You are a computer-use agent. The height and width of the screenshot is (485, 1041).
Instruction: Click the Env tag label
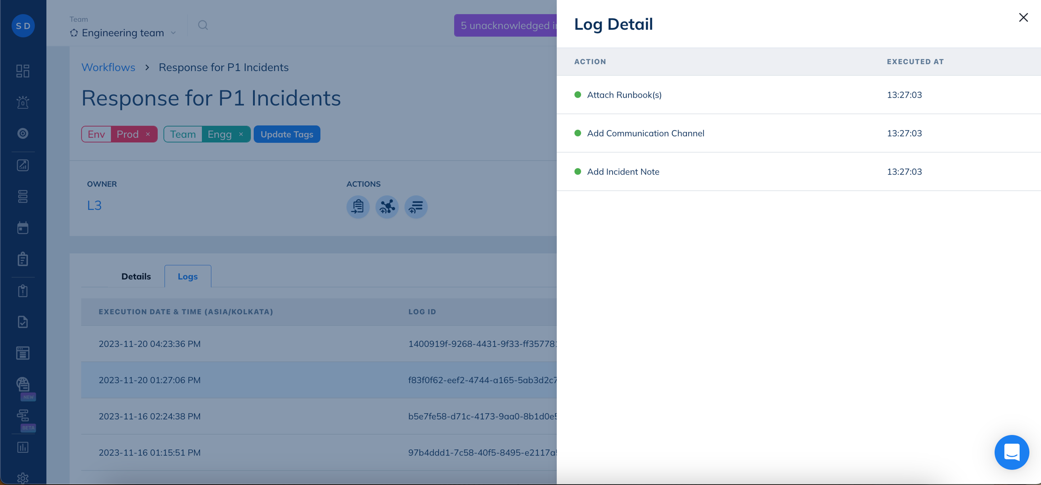coord(96,134)
